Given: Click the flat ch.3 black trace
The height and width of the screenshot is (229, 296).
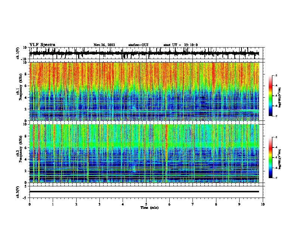Looking at the screenshot, I should [144, 192].
